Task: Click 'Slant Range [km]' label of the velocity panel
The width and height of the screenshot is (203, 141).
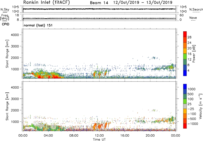Action: pyautogui.click(x=7, y=106)
